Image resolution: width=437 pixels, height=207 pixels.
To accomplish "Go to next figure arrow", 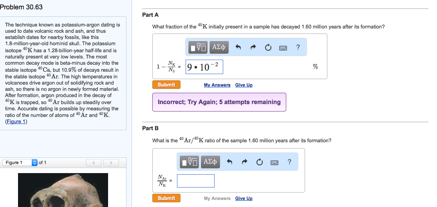I will [x=111, y=163].
